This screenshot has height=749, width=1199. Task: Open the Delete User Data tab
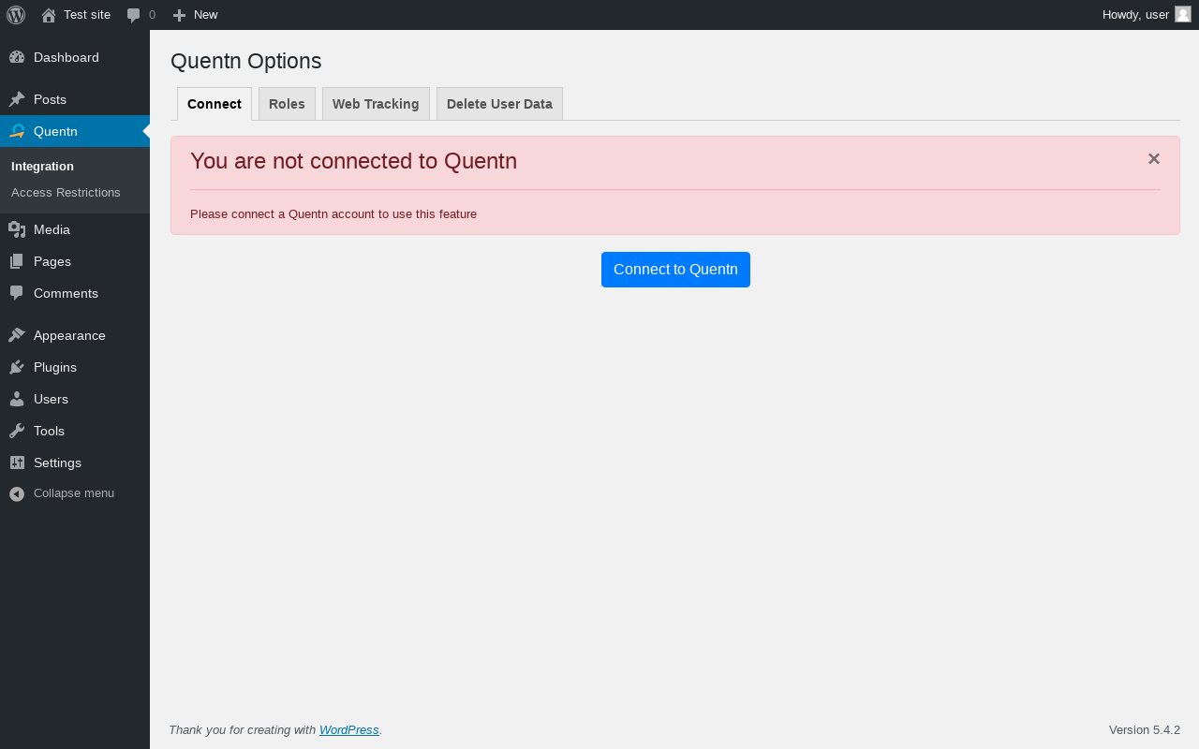click(499, 104)
